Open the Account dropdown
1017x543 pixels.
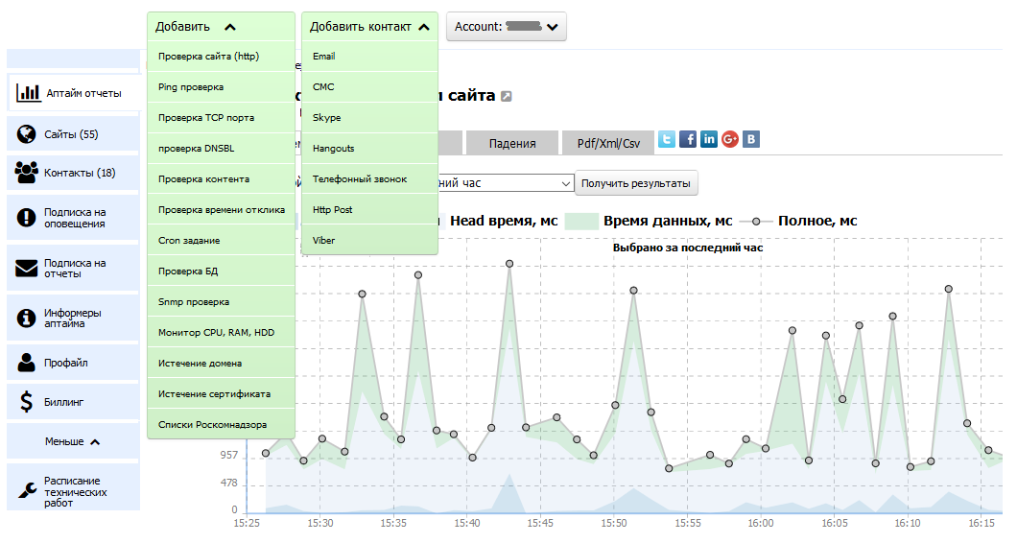coord(506,27)
